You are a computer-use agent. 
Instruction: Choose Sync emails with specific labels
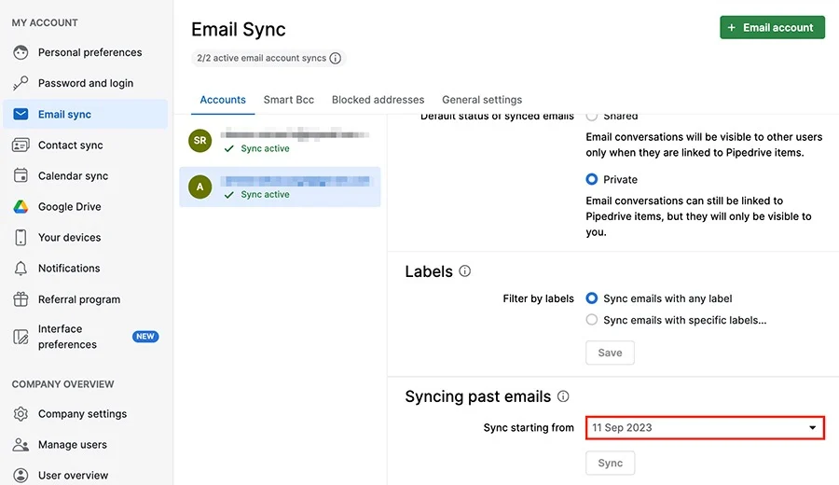pyautogui.click(x=591, y=320)
